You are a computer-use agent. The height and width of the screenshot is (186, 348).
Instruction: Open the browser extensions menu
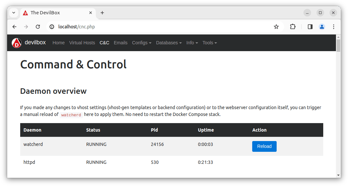tap(293, 27)
